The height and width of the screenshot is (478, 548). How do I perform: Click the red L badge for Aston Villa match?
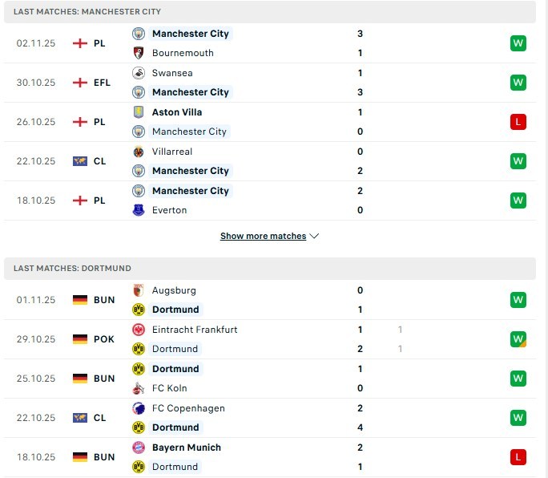[x=518, y=122]
